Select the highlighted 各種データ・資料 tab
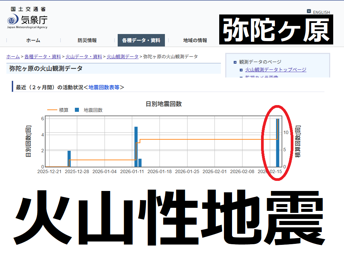This screenshot has width=344, height=258. pos(141,40)
